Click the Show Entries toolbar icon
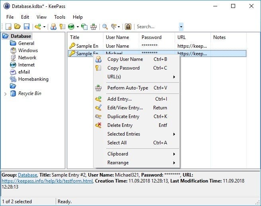 [114, 27]
